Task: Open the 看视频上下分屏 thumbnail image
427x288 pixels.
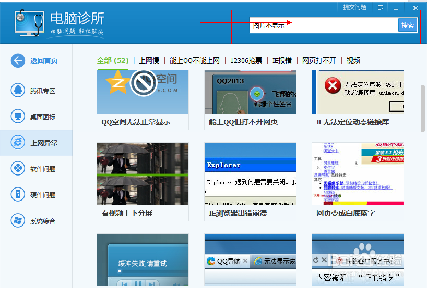Action: [143, 174]
